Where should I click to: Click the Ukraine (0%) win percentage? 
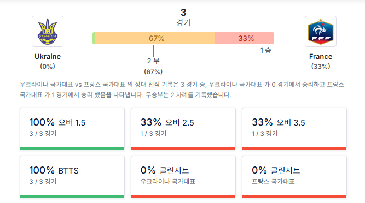[x=48, y=67]
